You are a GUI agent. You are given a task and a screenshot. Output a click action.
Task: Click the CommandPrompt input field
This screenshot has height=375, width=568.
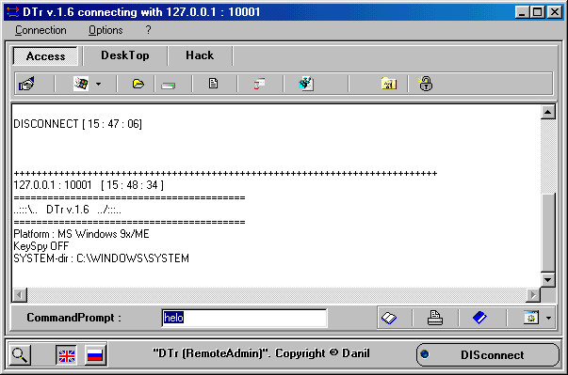coord(244,318)
